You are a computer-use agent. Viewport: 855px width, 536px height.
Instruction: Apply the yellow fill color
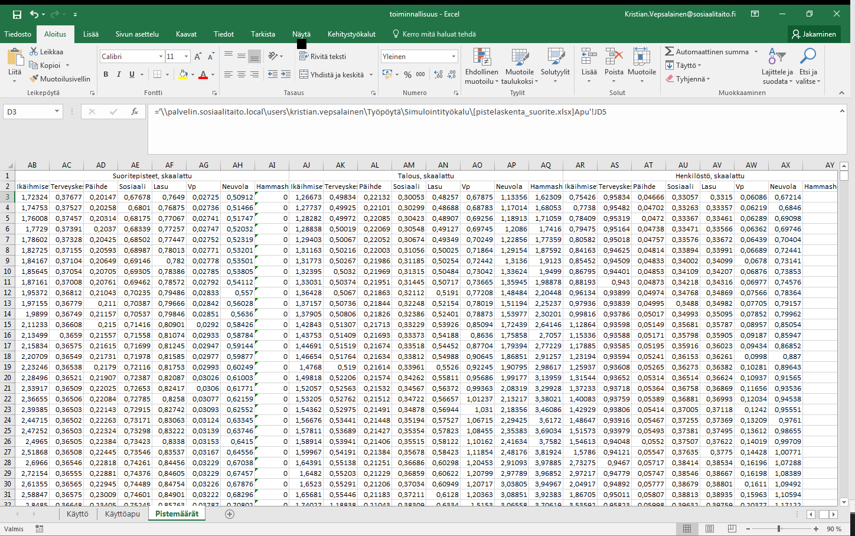(183, 74)
